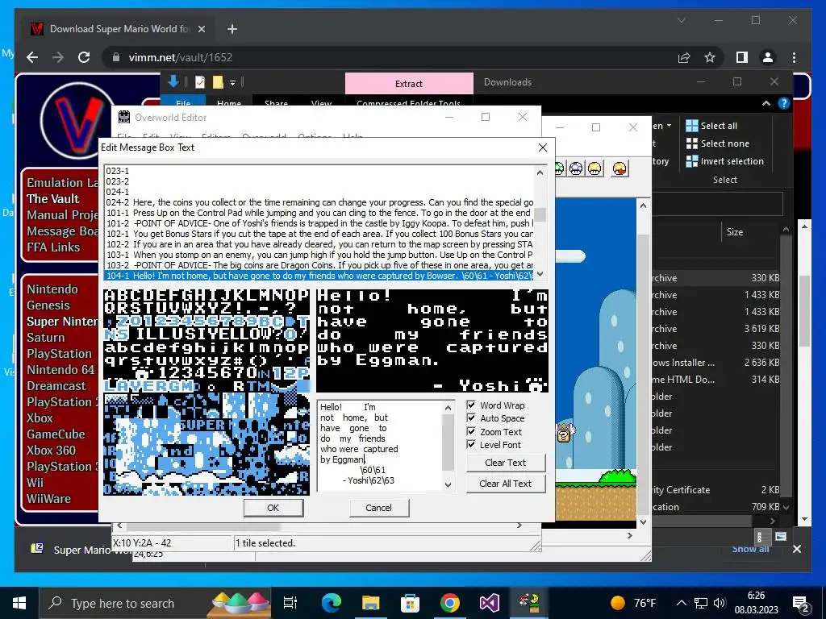Toggle the Word Wrap checkbox
Screen dimensions: 826x619
471,405
